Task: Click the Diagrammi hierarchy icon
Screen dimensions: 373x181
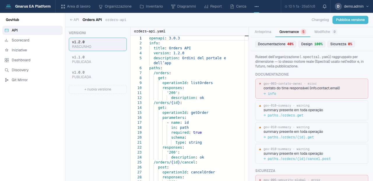Action: pos(173,6)
